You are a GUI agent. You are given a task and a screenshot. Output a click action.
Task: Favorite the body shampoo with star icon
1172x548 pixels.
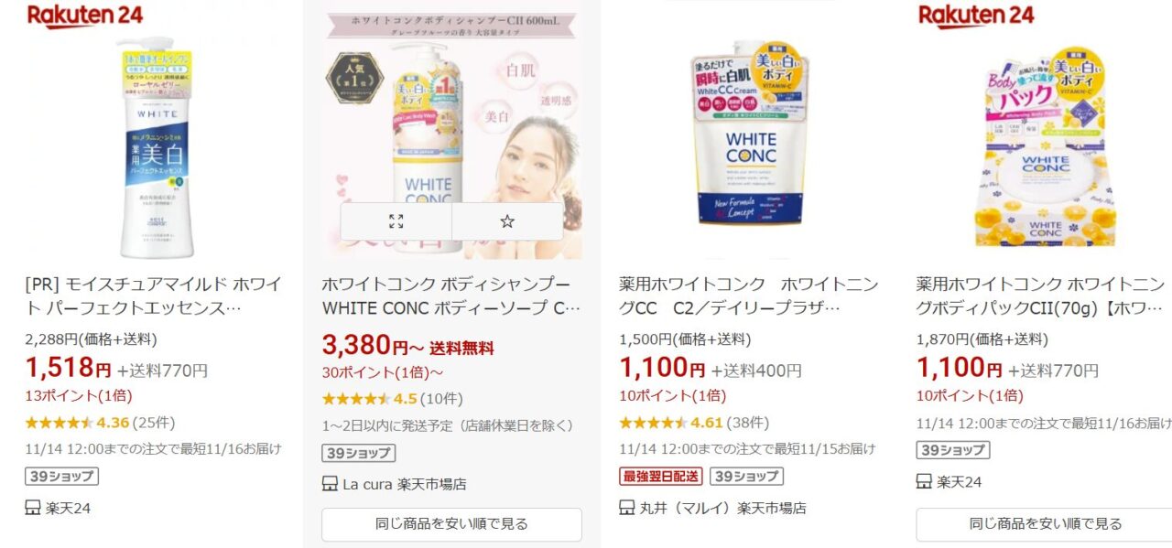[507, 221]
